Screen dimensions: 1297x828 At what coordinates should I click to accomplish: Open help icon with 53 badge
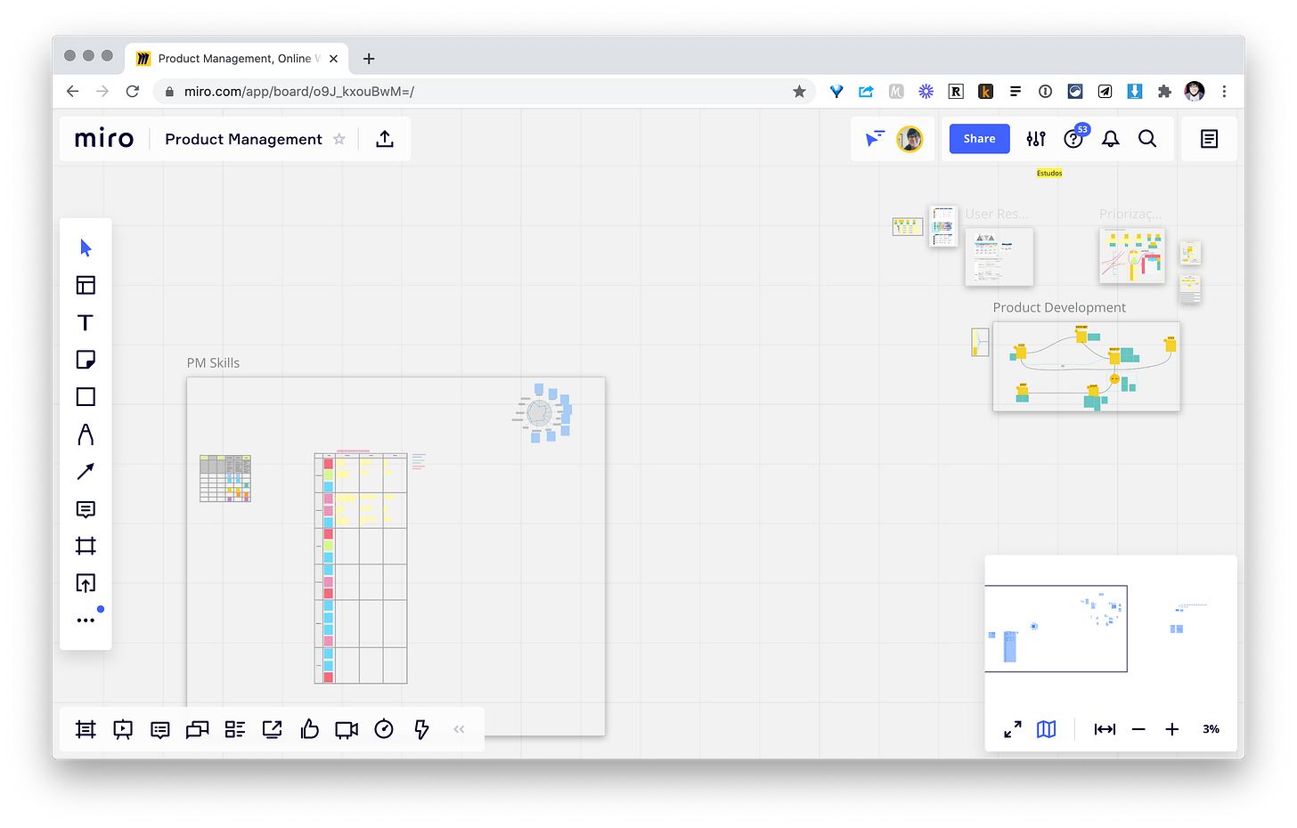click(1075, 137)
